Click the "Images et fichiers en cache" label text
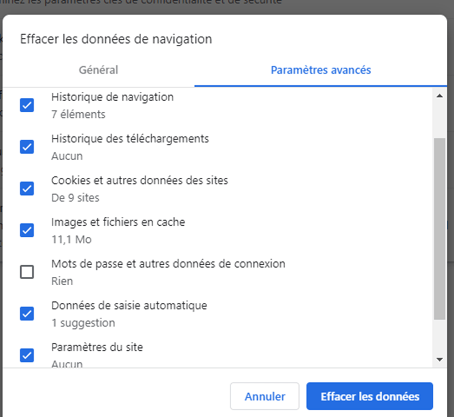Image resolution: width=454 pixels, height=417 pixels. pyautogui.click(x=118, y=222)
